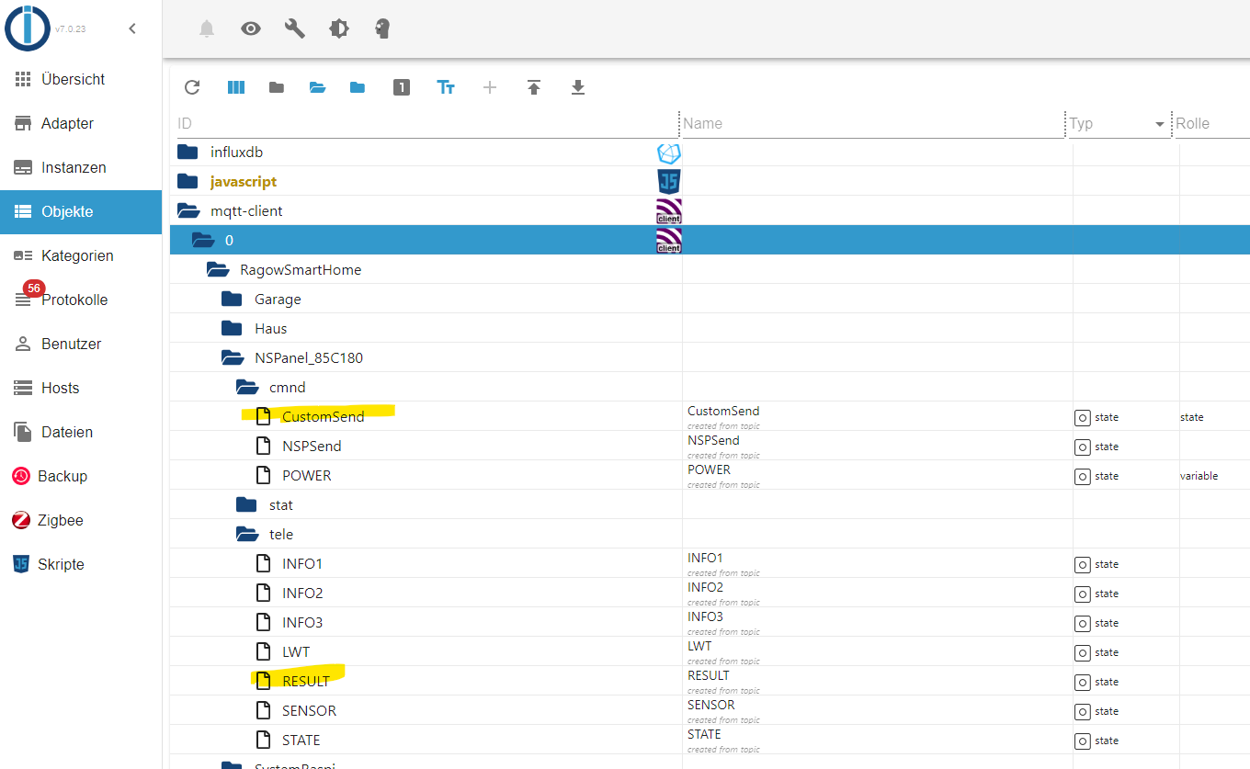
Task: Open Hosts page
Action: click(x=81, y=388)
